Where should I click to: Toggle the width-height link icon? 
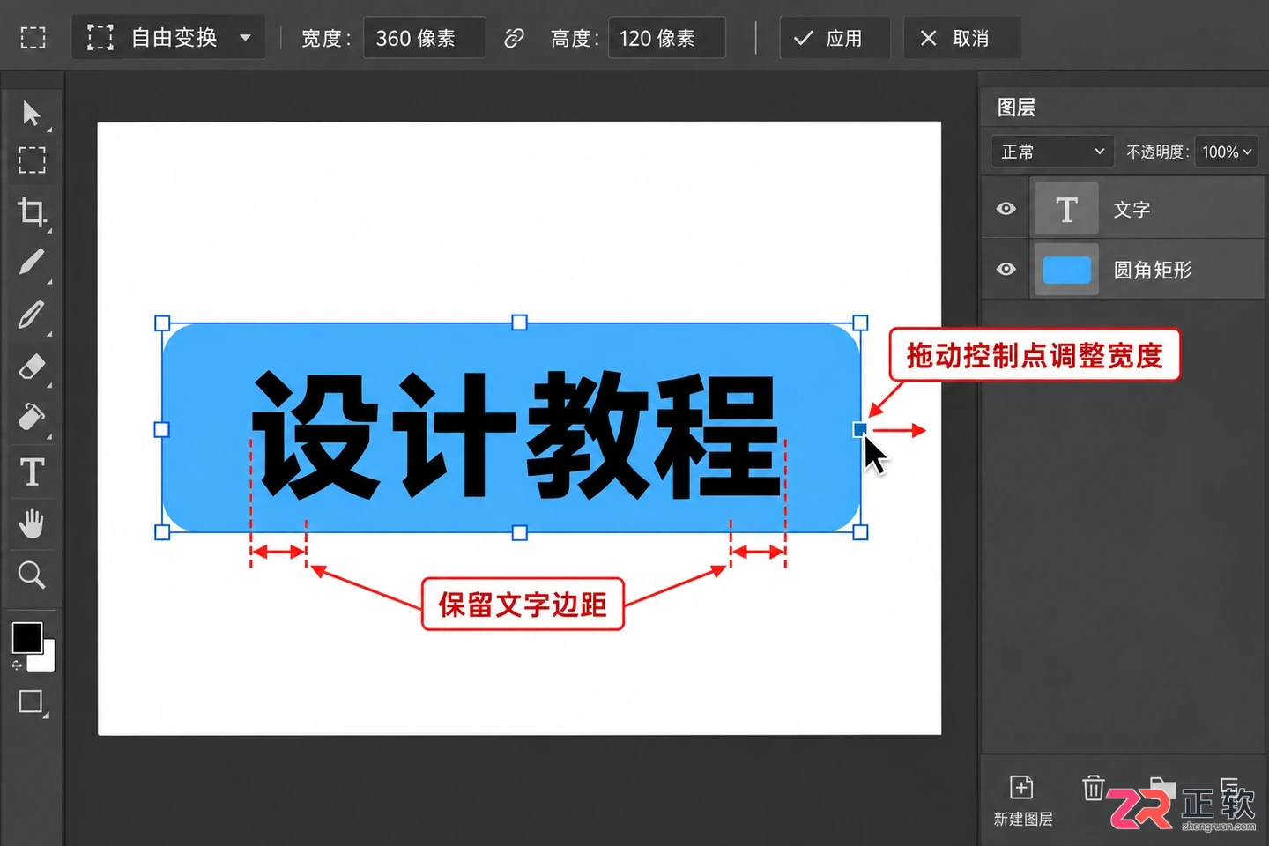[x=514, y=38]
